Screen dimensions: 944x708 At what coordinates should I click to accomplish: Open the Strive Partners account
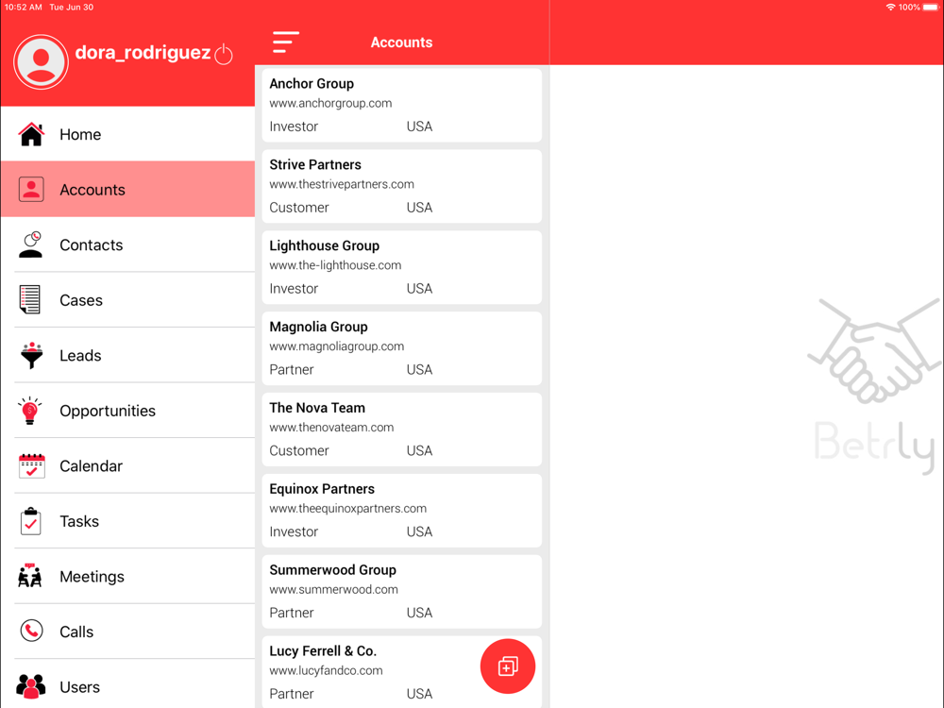coord(401,186)
